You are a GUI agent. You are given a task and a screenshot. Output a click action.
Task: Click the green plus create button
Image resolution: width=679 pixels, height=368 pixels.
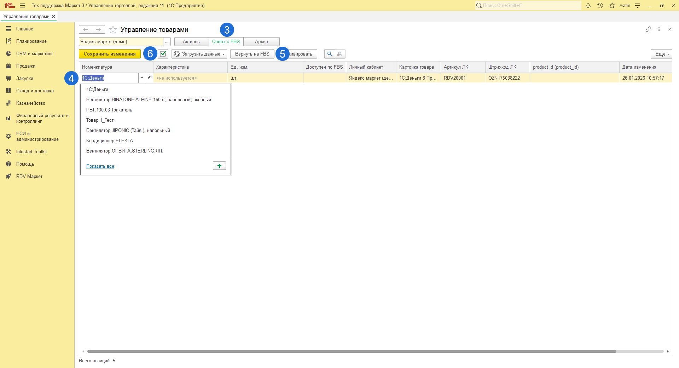[219, 166]
